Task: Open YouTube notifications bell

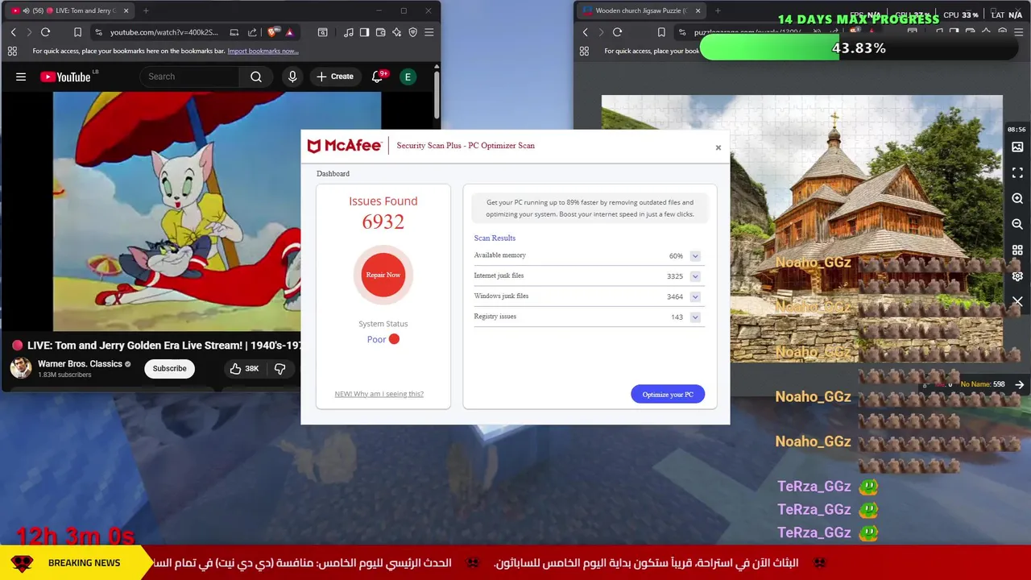Action: (x=378, y=77)
